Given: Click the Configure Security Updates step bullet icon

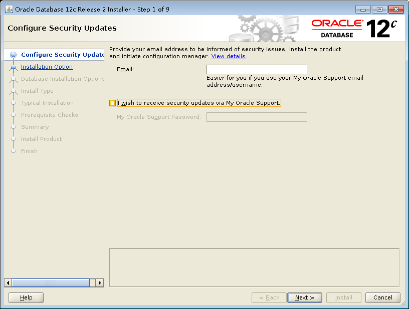Looking at the screenshot, I should 14,55.
